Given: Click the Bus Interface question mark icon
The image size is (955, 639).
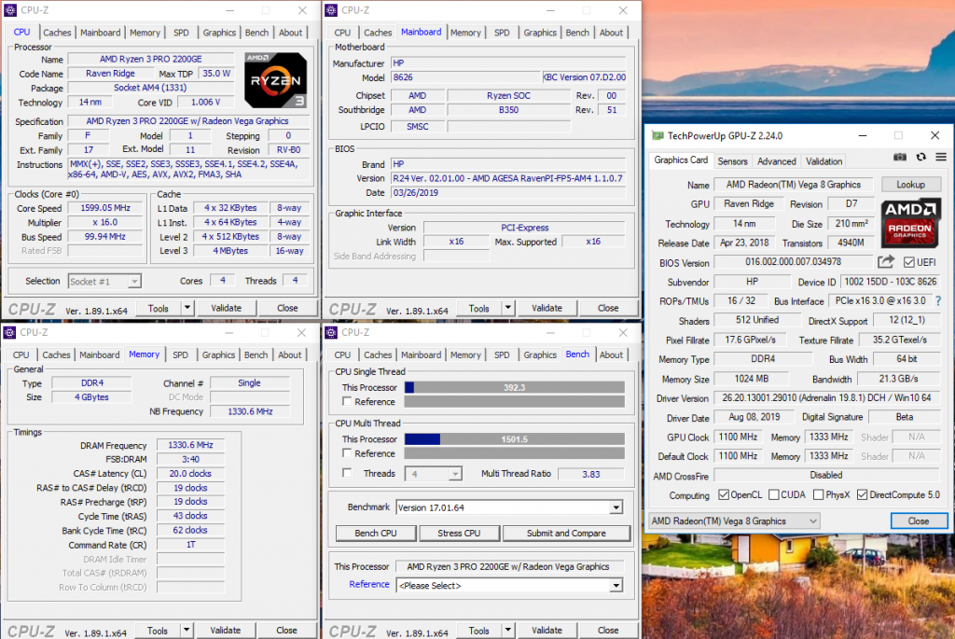Looking at the screenshot, I should (938, 301).
